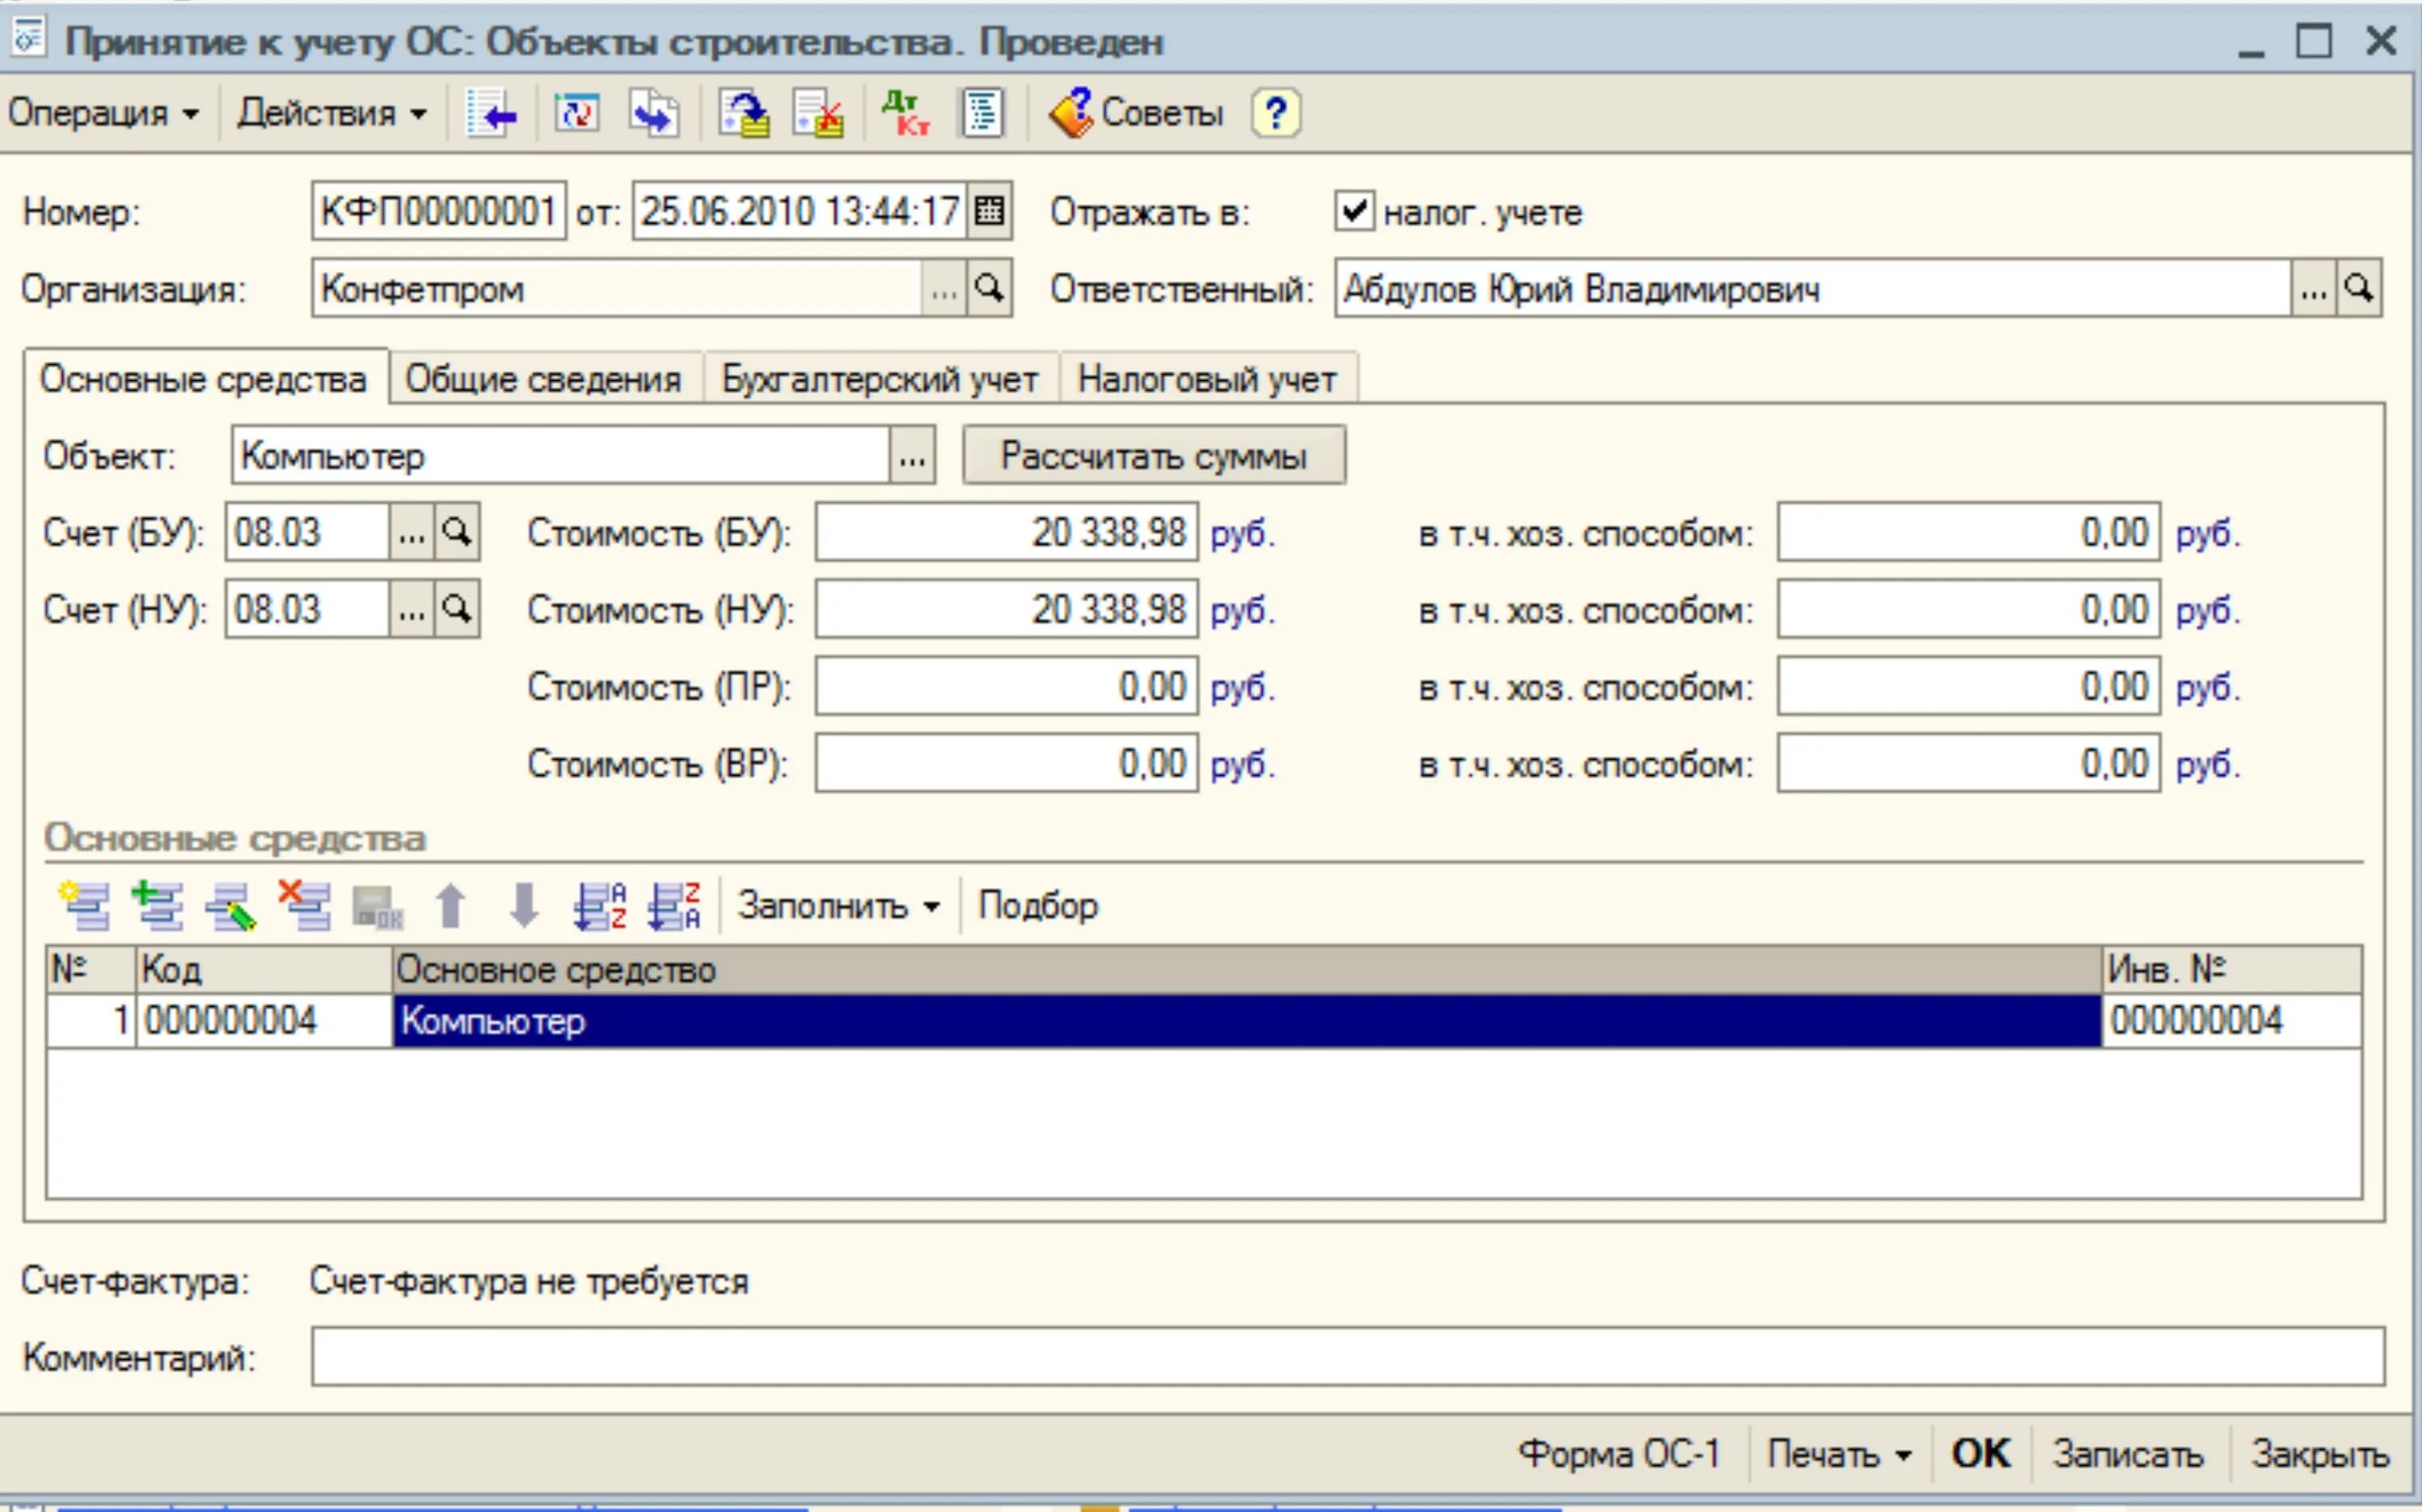This screenshot has height=1512, width=2422.
Task: Open the Печать dropdown
Action: tap(1838, 1453)
